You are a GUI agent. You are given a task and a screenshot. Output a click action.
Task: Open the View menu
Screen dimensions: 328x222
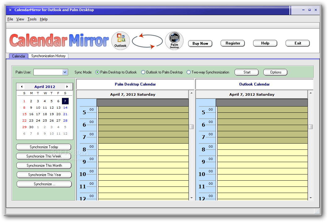tap(20, 19)
